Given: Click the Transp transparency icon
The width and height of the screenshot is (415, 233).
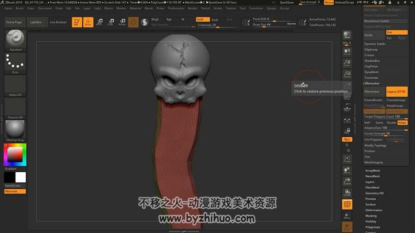Looking at the screenshot, I should click(347, 216).
